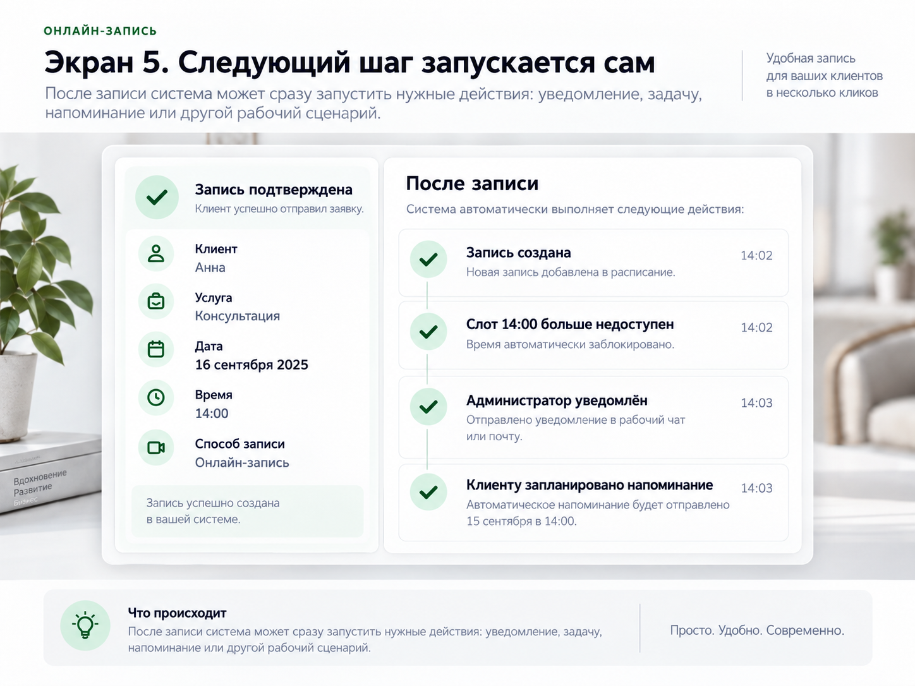915x686 pixels.
Task: Click the service value "Консультация"
Action: [238, 316]
